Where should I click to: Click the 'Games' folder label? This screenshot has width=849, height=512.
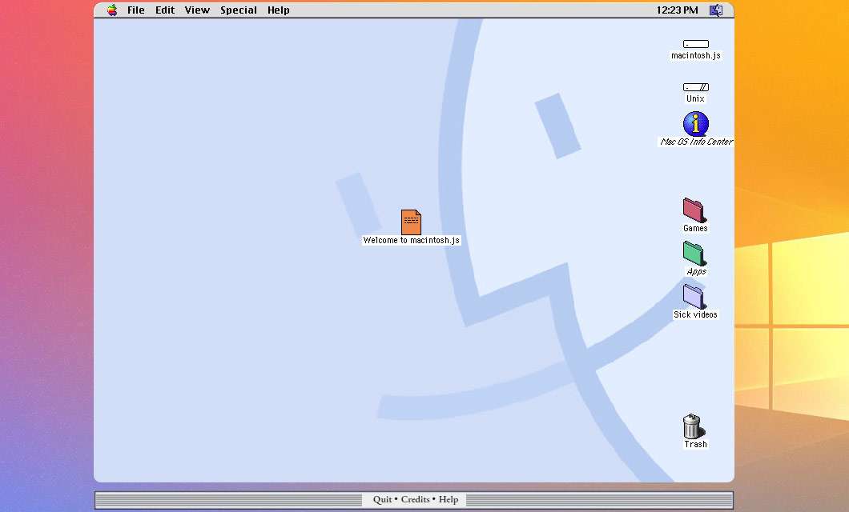695,228
